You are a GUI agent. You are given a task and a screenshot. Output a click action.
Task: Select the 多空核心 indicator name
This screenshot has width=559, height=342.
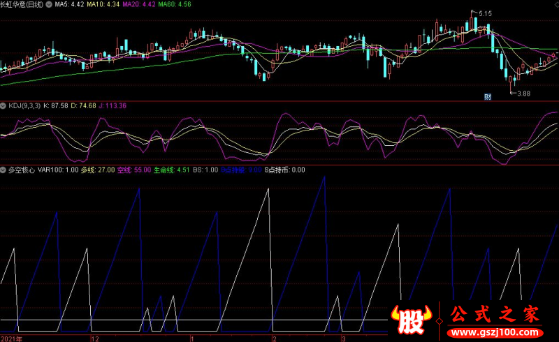tap(22, 170)
